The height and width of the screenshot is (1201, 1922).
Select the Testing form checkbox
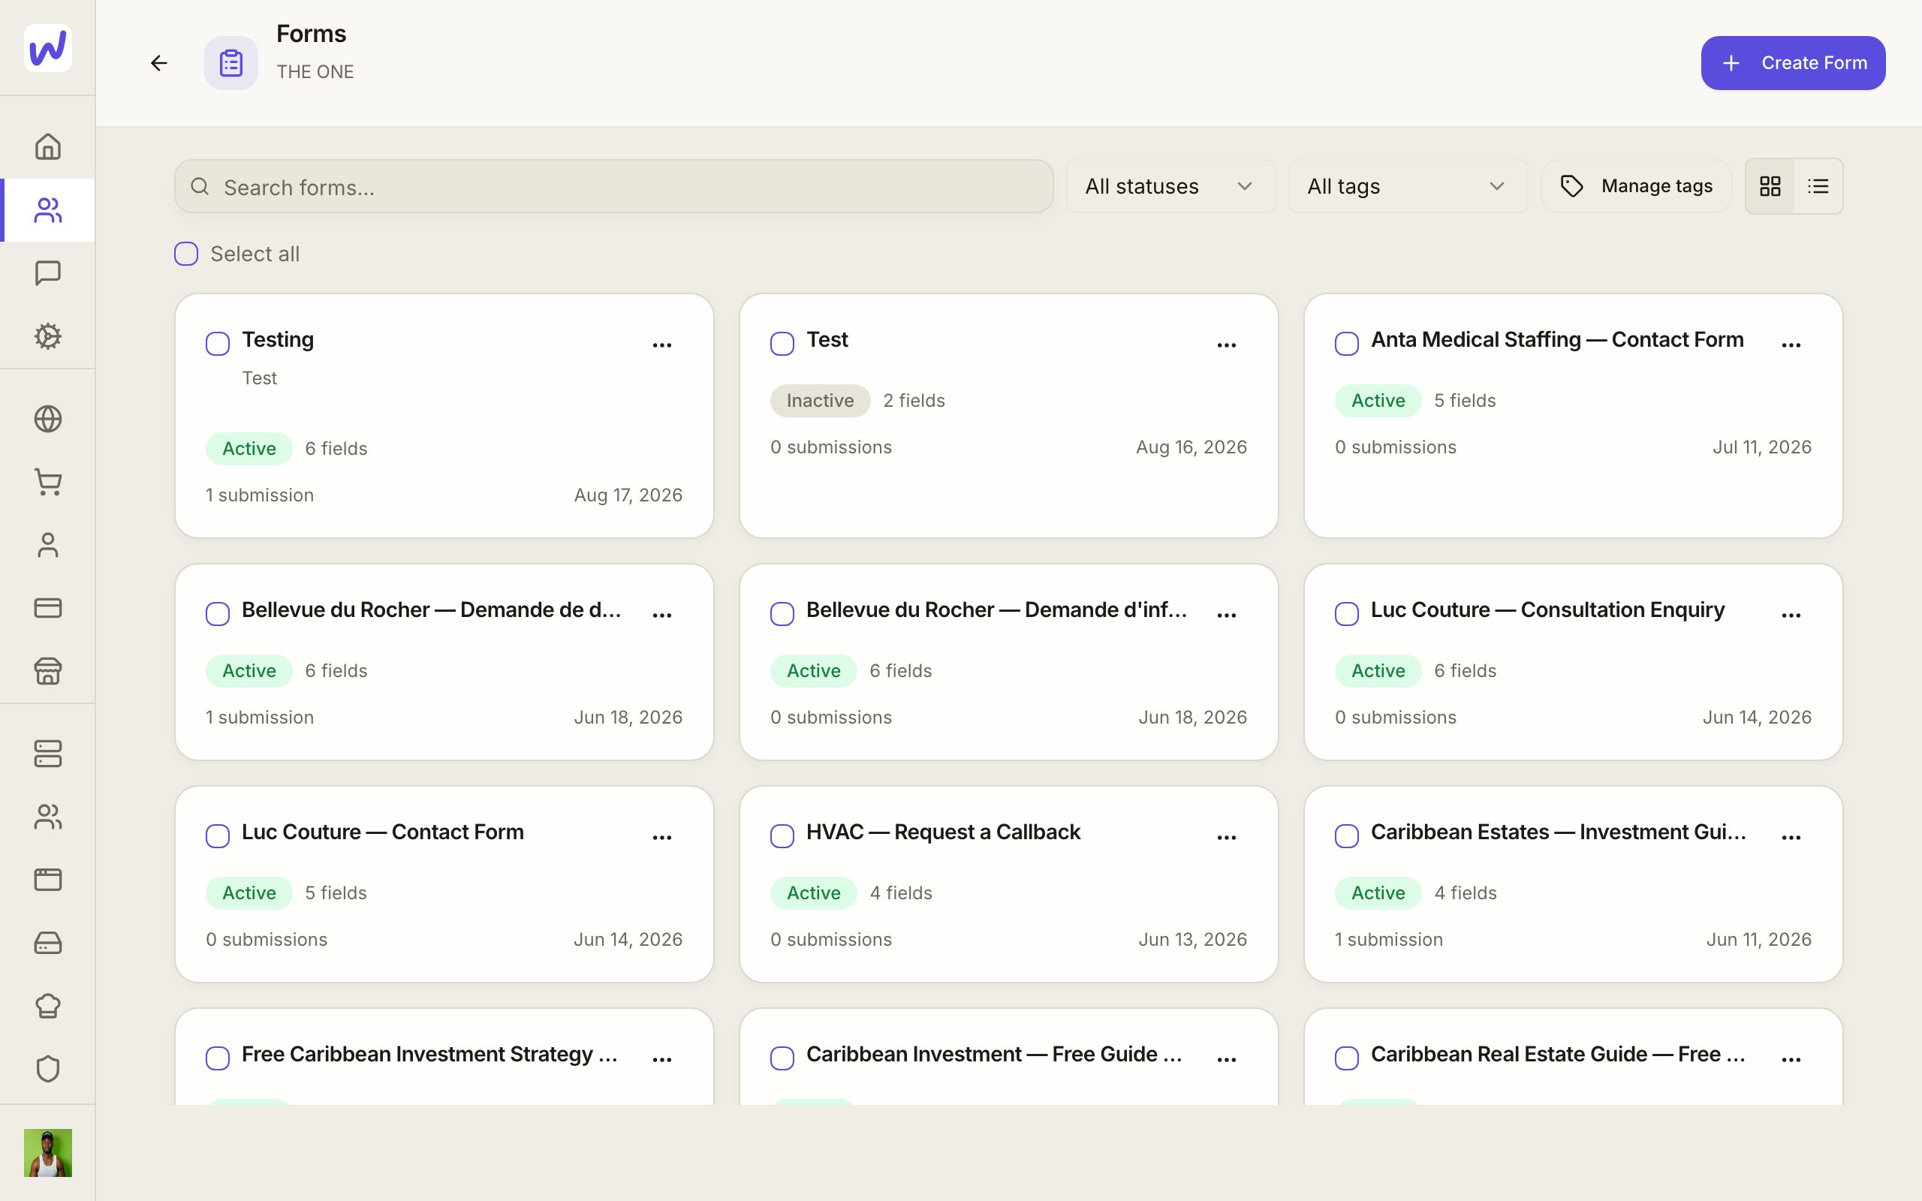tap(218, 344)
